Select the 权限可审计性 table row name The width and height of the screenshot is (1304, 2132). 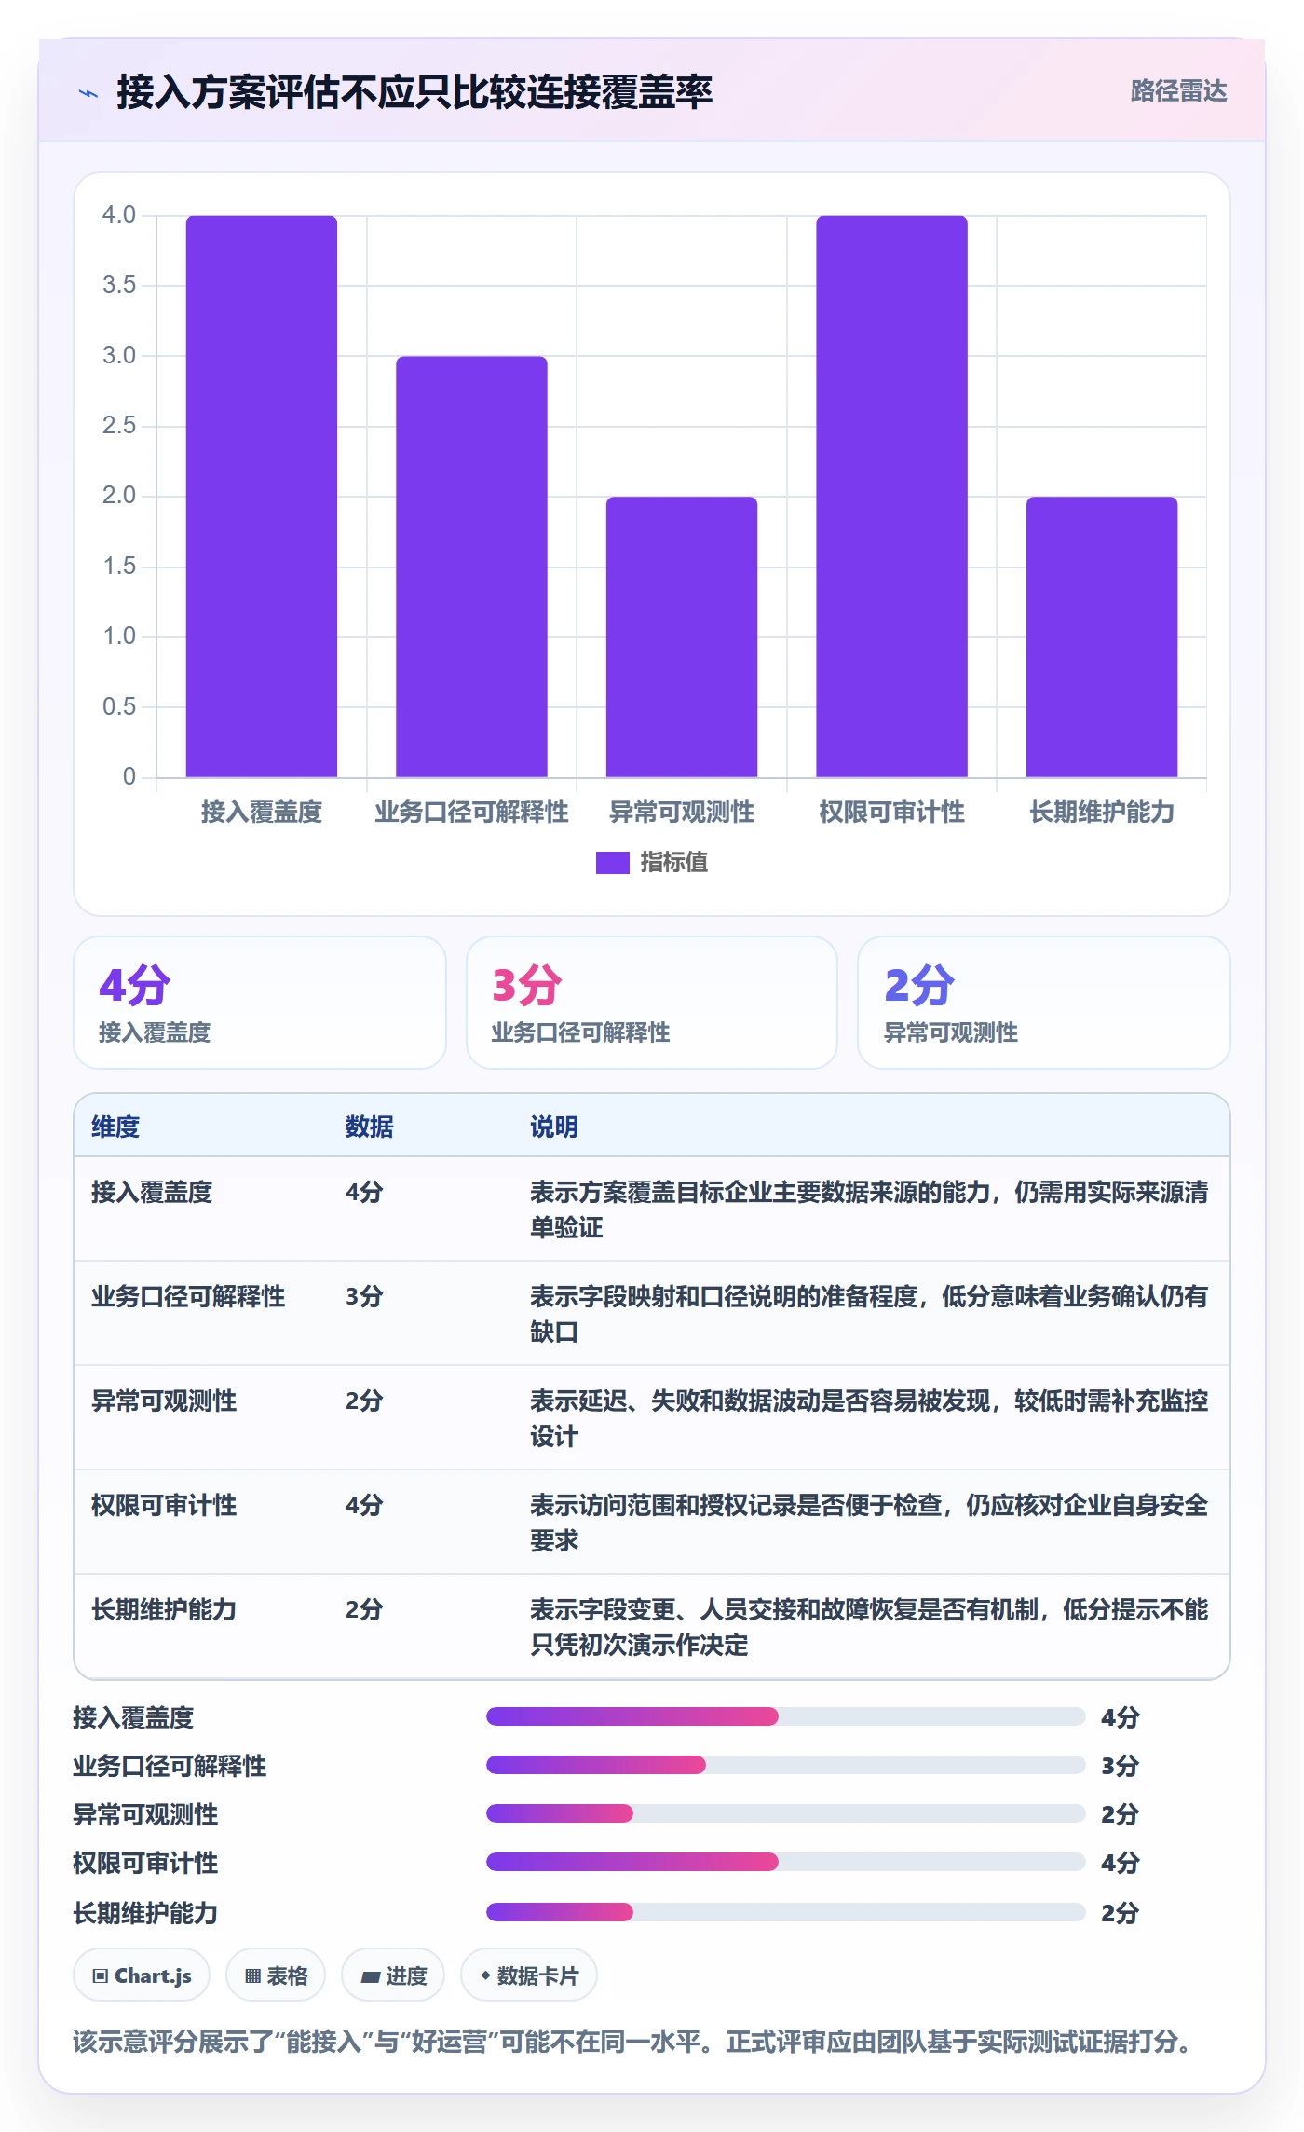[x=164, y=1506]
